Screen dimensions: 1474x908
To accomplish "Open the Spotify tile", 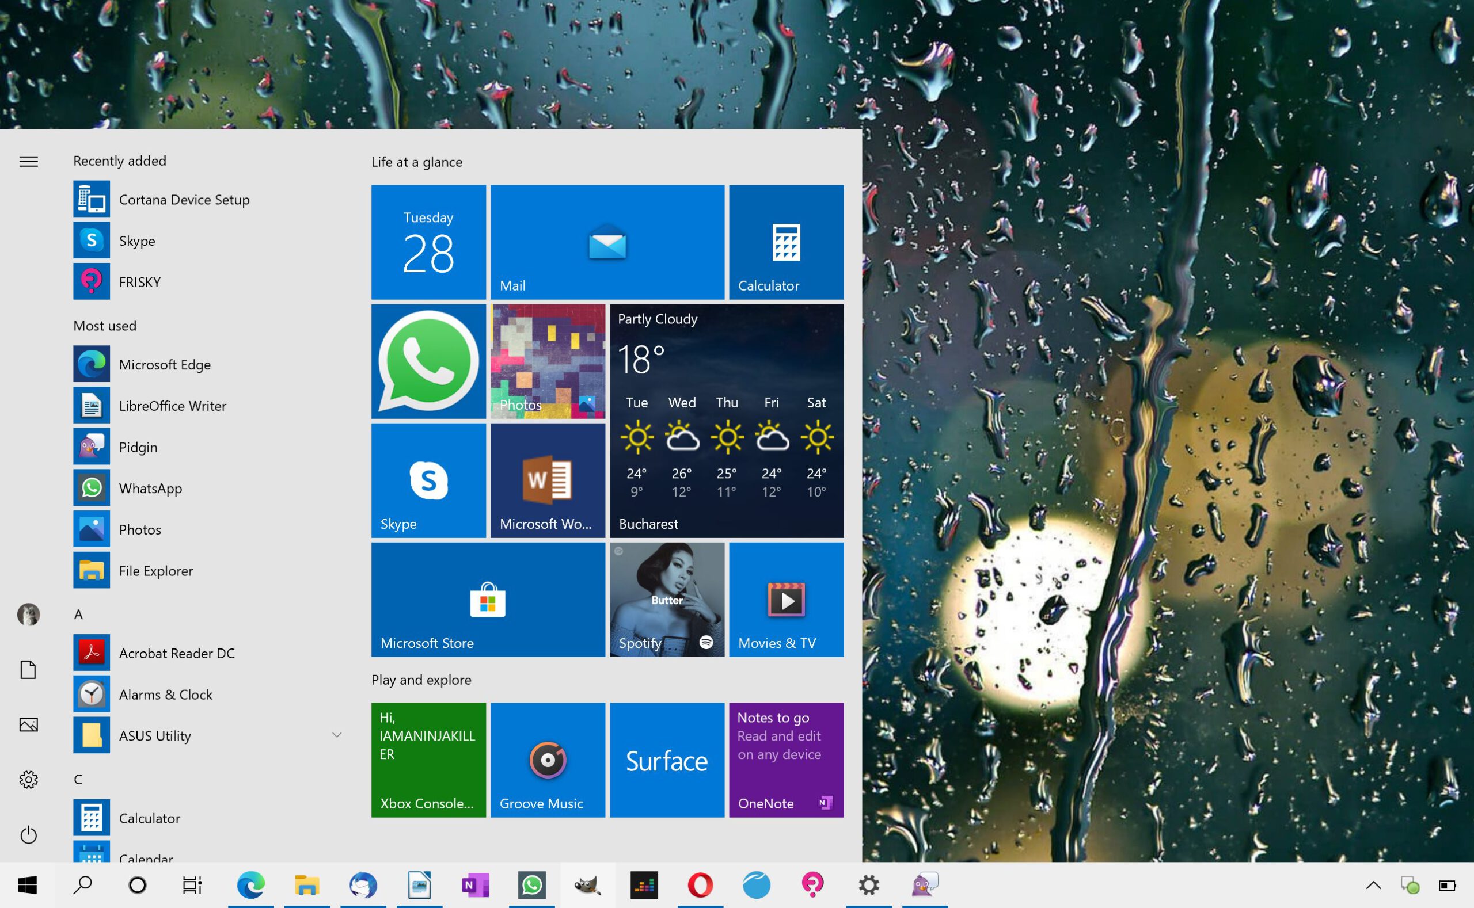I will point(667,600).
